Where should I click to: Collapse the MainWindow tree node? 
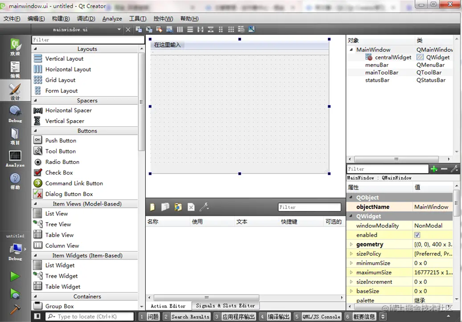point(351,50)
